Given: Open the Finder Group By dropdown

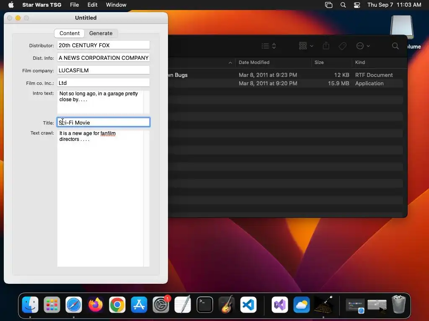Looking at the screenshot, I should click(306, 46).
